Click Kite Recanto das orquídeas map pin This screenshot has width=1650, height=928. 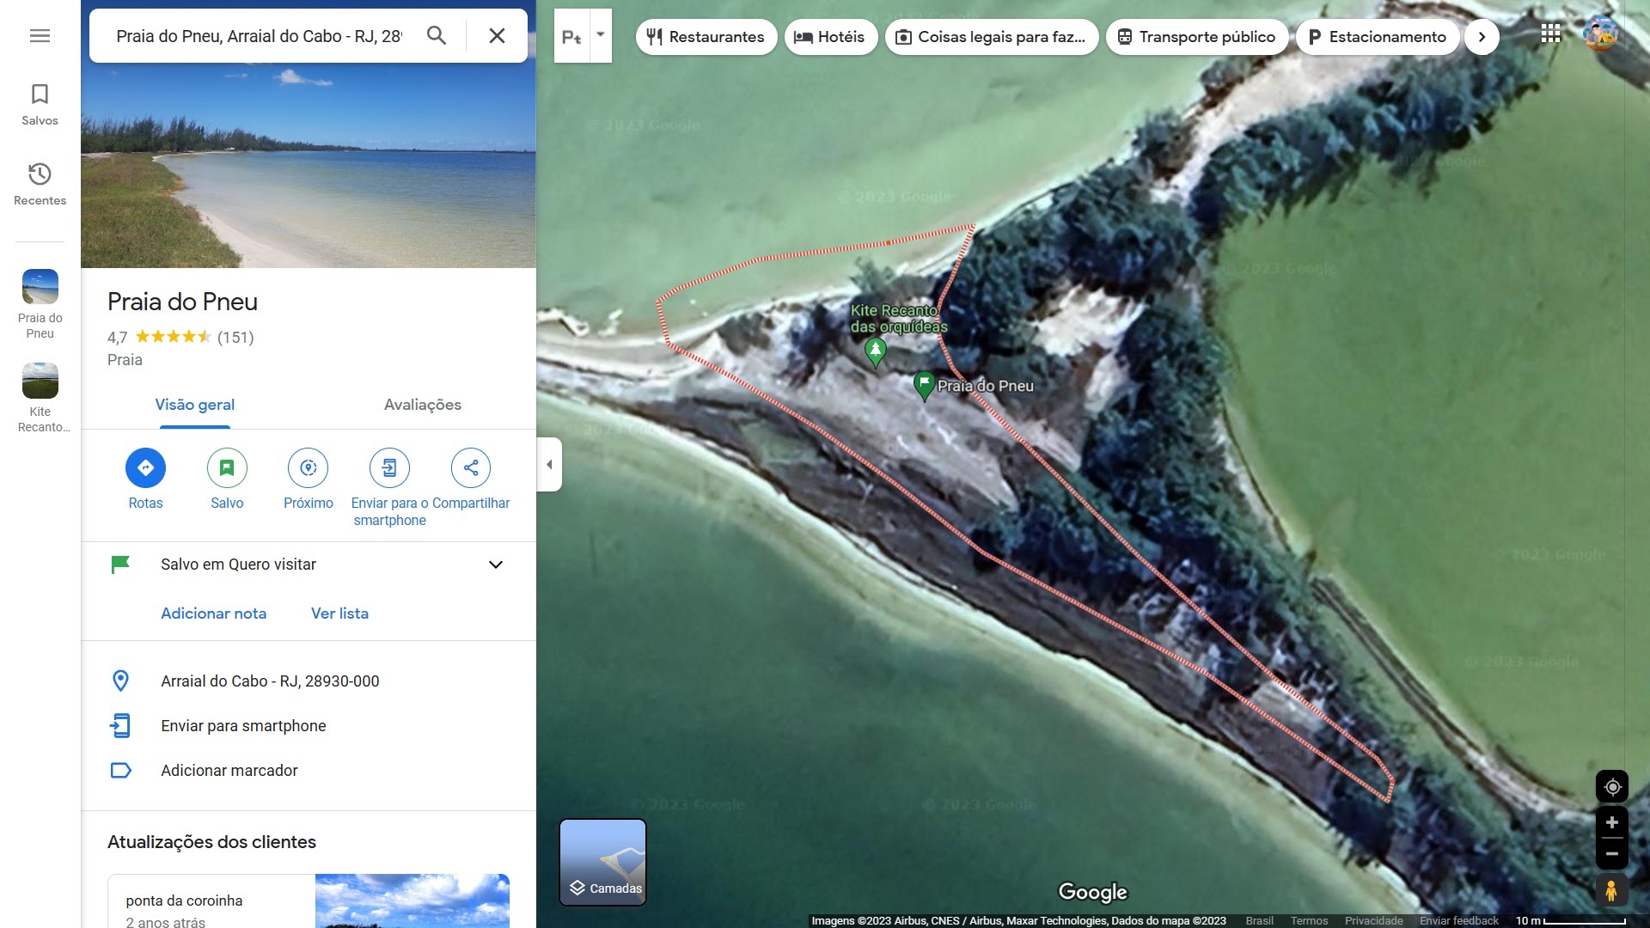coord(875,351)
